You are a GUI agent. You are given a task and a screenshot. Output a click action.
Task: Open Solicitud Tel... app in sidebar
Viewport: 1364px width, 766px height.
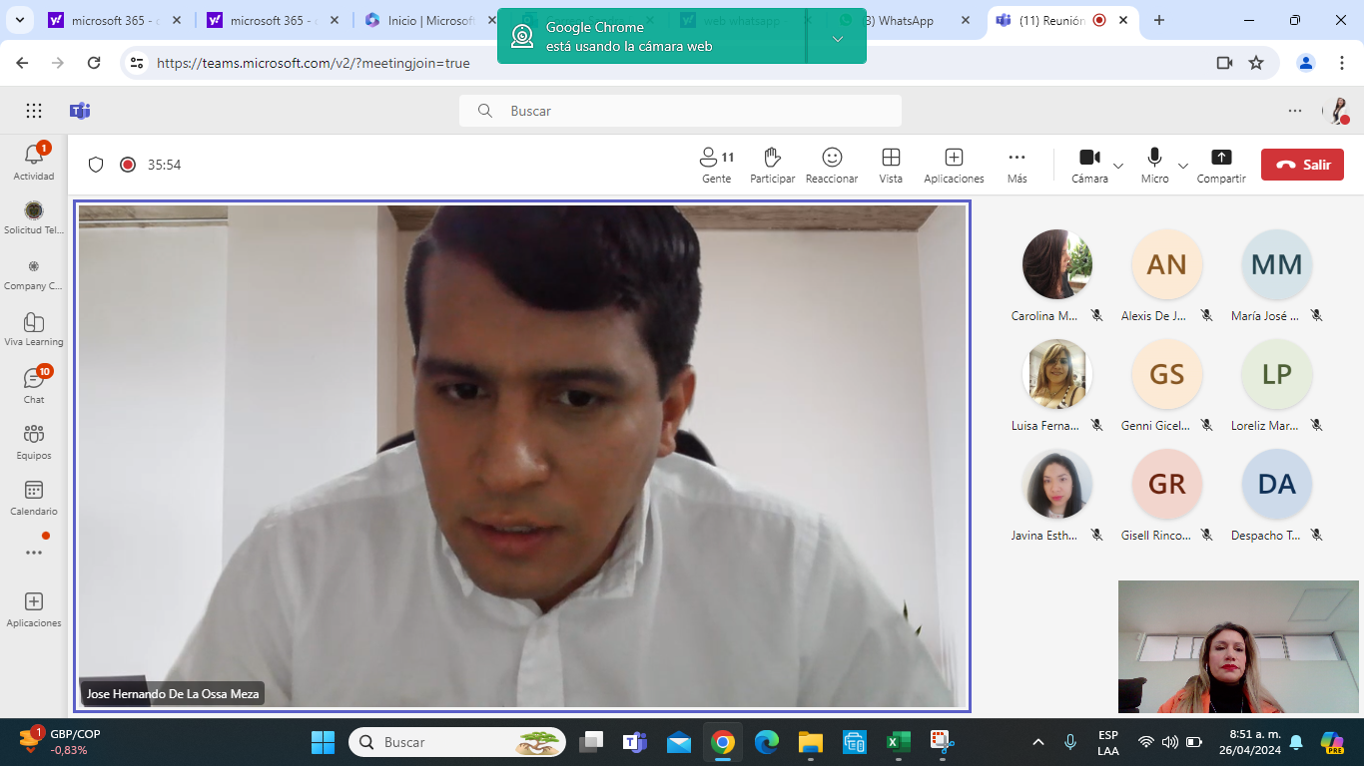[x=34, y=217]
